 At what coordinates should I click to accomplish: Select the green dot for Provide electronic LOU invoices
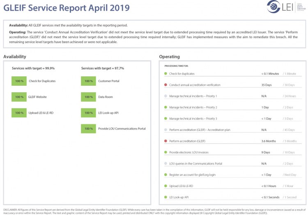(x=165, y=152)
